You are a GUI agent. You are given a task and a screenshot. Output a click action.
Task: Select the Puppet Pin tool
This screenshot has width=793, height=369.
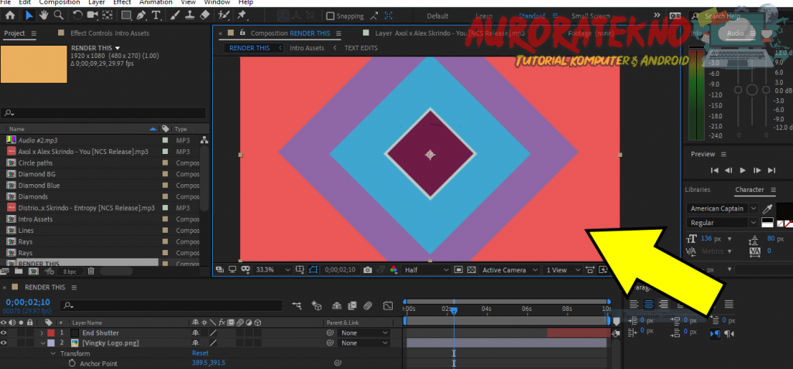(x=242, y=15)
